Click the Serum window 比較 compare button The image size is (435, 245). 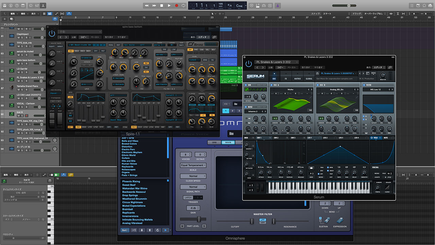(x=271, y=67)
